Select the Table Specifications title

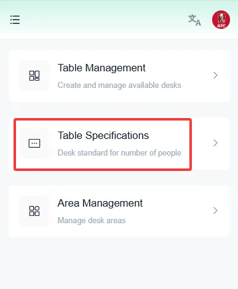click(103, 136)
